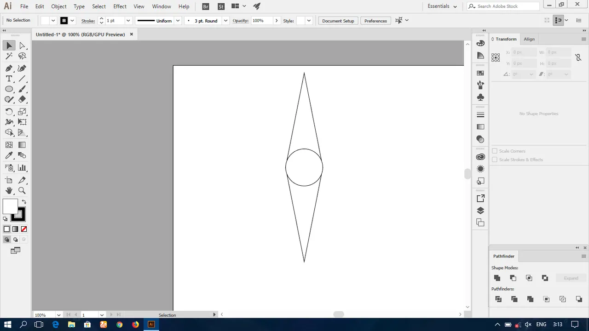Toggle Scale Strokes & Effects checkbox
This screenshot has width=589, height=331.
pyautogui.click(x=495, y=160)
